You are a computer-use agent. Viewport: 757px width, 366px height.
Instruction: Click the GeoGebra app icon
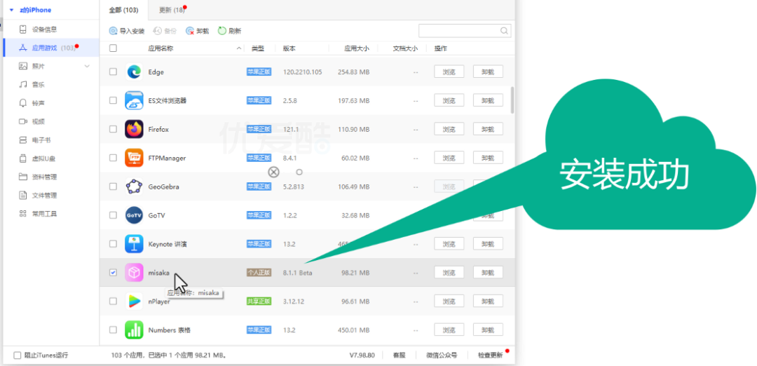pos(134,187)
